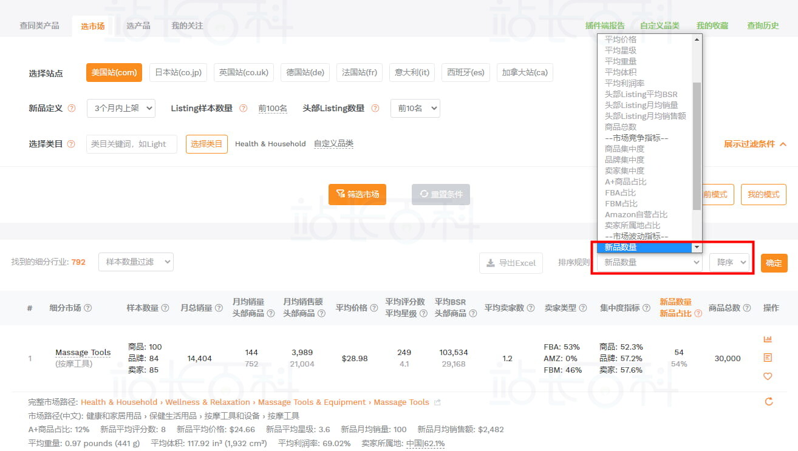
Task: Click help icon next to 选择类目 label
Action: point(71,144)
